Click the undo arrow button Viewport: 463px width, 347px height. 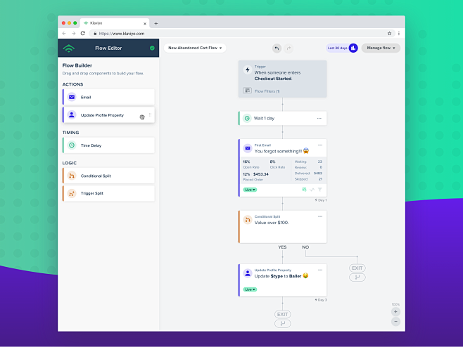(277, 48)
